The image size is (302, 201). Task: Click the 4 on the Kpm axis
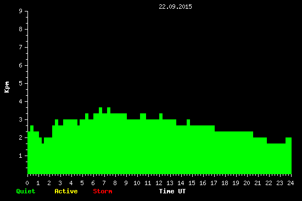(x=21, y=101)
